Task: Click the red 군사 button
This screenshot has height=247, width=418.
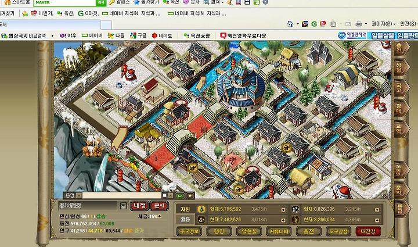Action: pos(159,205)
